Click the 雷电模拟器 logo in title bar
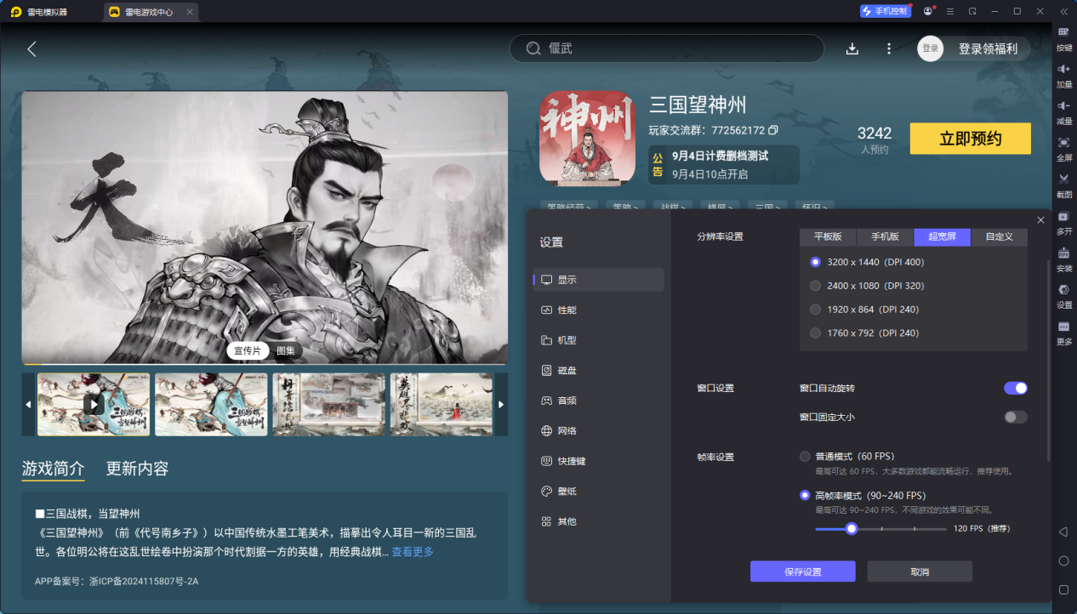The height and width of the screenshot is (614, 1077). (16, 12)
